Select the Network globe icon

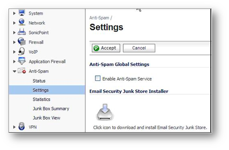click(22, 22)
